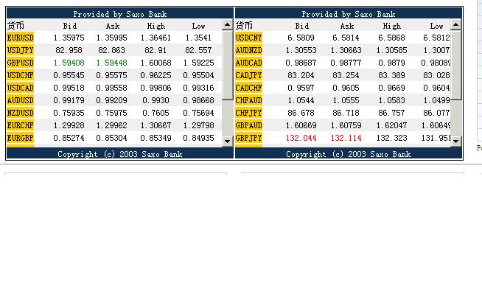
Task: Select the USDCHF currency pair
Action: [21, 75]
